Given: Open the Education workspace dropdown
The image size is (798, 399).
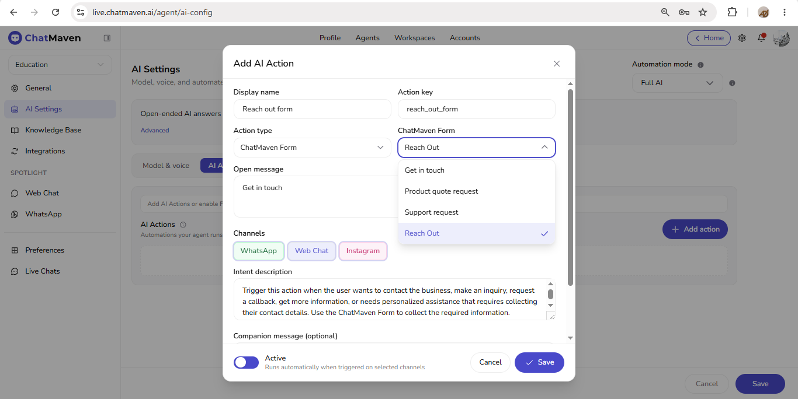Looking at the screenshot, I should (x=60, y=65).
